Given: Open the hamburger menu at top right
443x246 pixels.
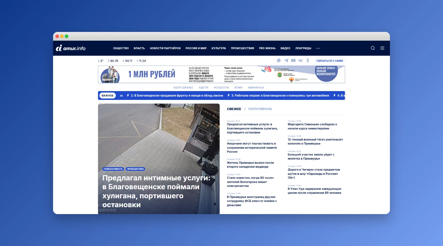Looking at the screenshot, I should tap(382, 48).
